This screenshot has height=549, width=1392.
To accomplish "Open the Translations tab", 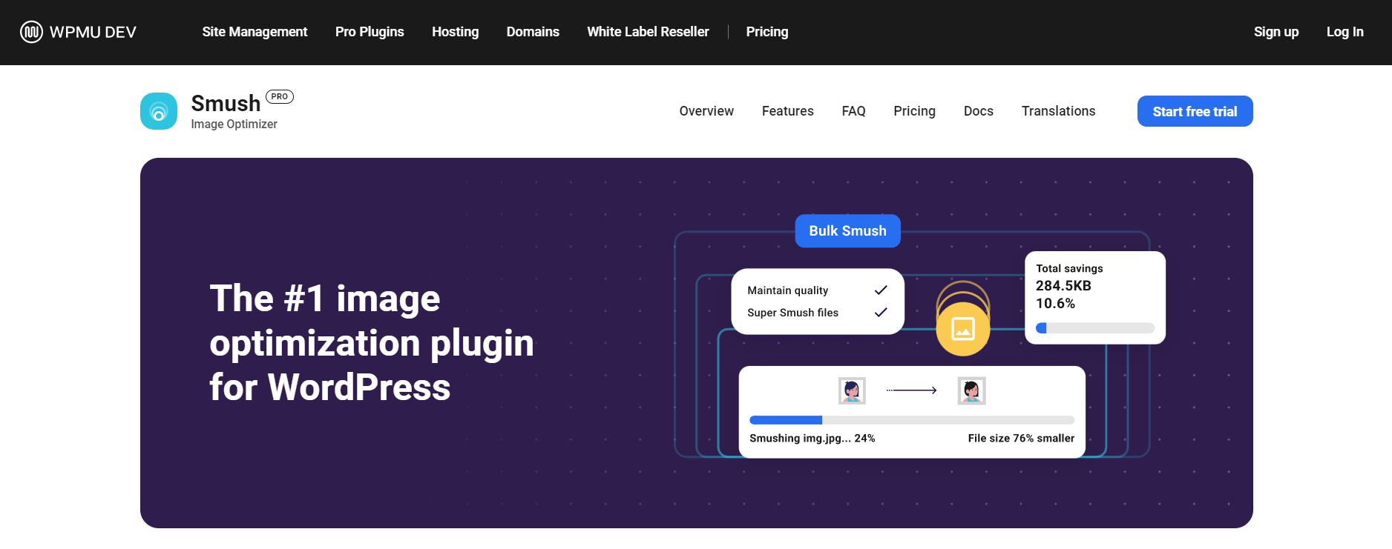I will (1058, 111).
